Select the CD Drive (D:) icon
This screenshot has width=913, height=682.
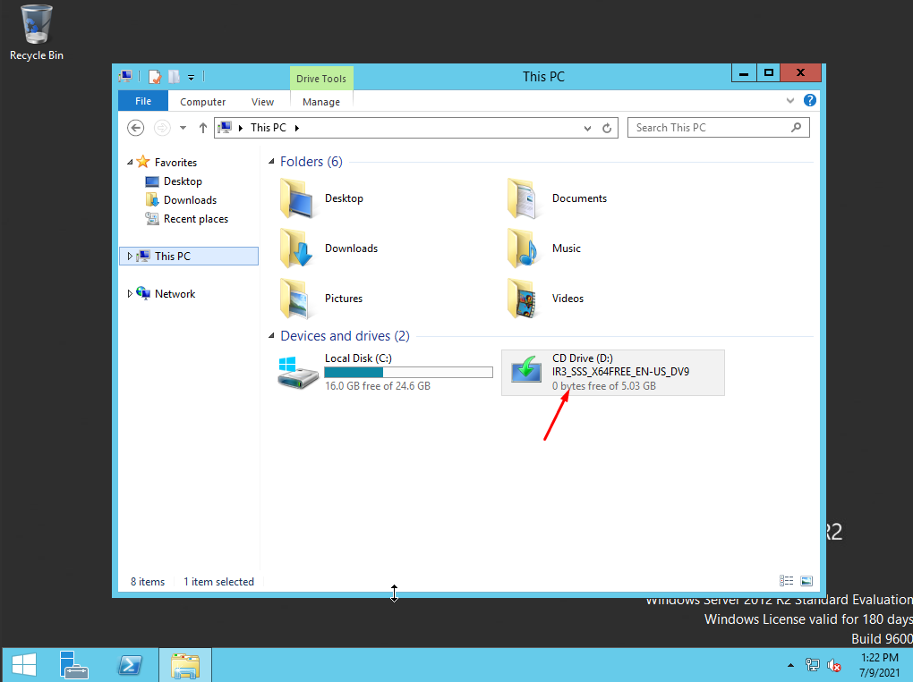(525, 370)
